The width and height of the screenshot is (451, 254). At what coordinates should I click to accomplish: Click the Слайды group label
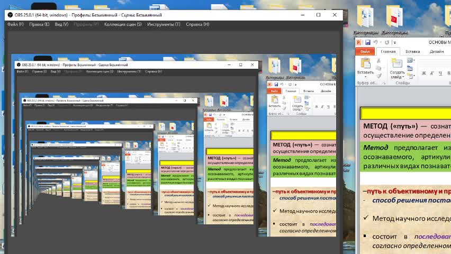click(402, 83)
